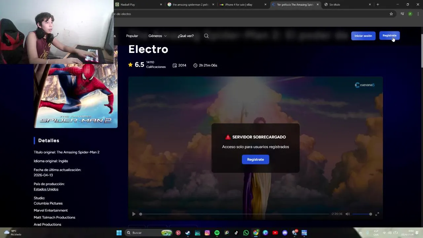Open Steam from the taskbar
Viewport: 423px width, 238px height.
(x=188, y=233)
